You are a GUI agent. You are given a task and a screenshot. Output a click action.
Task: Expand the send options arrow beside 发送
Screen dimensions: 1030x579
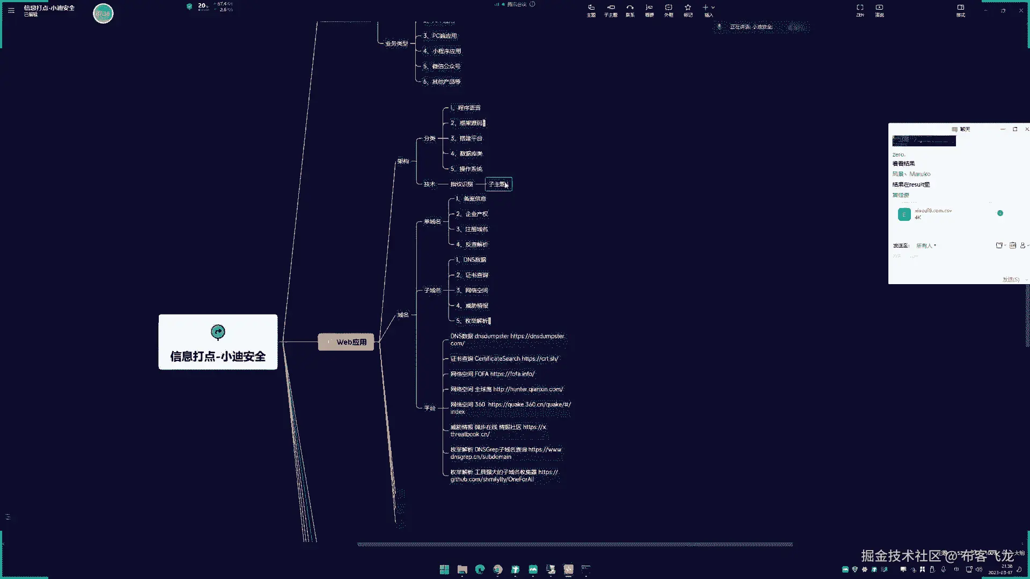click(x=1026, y=279)
